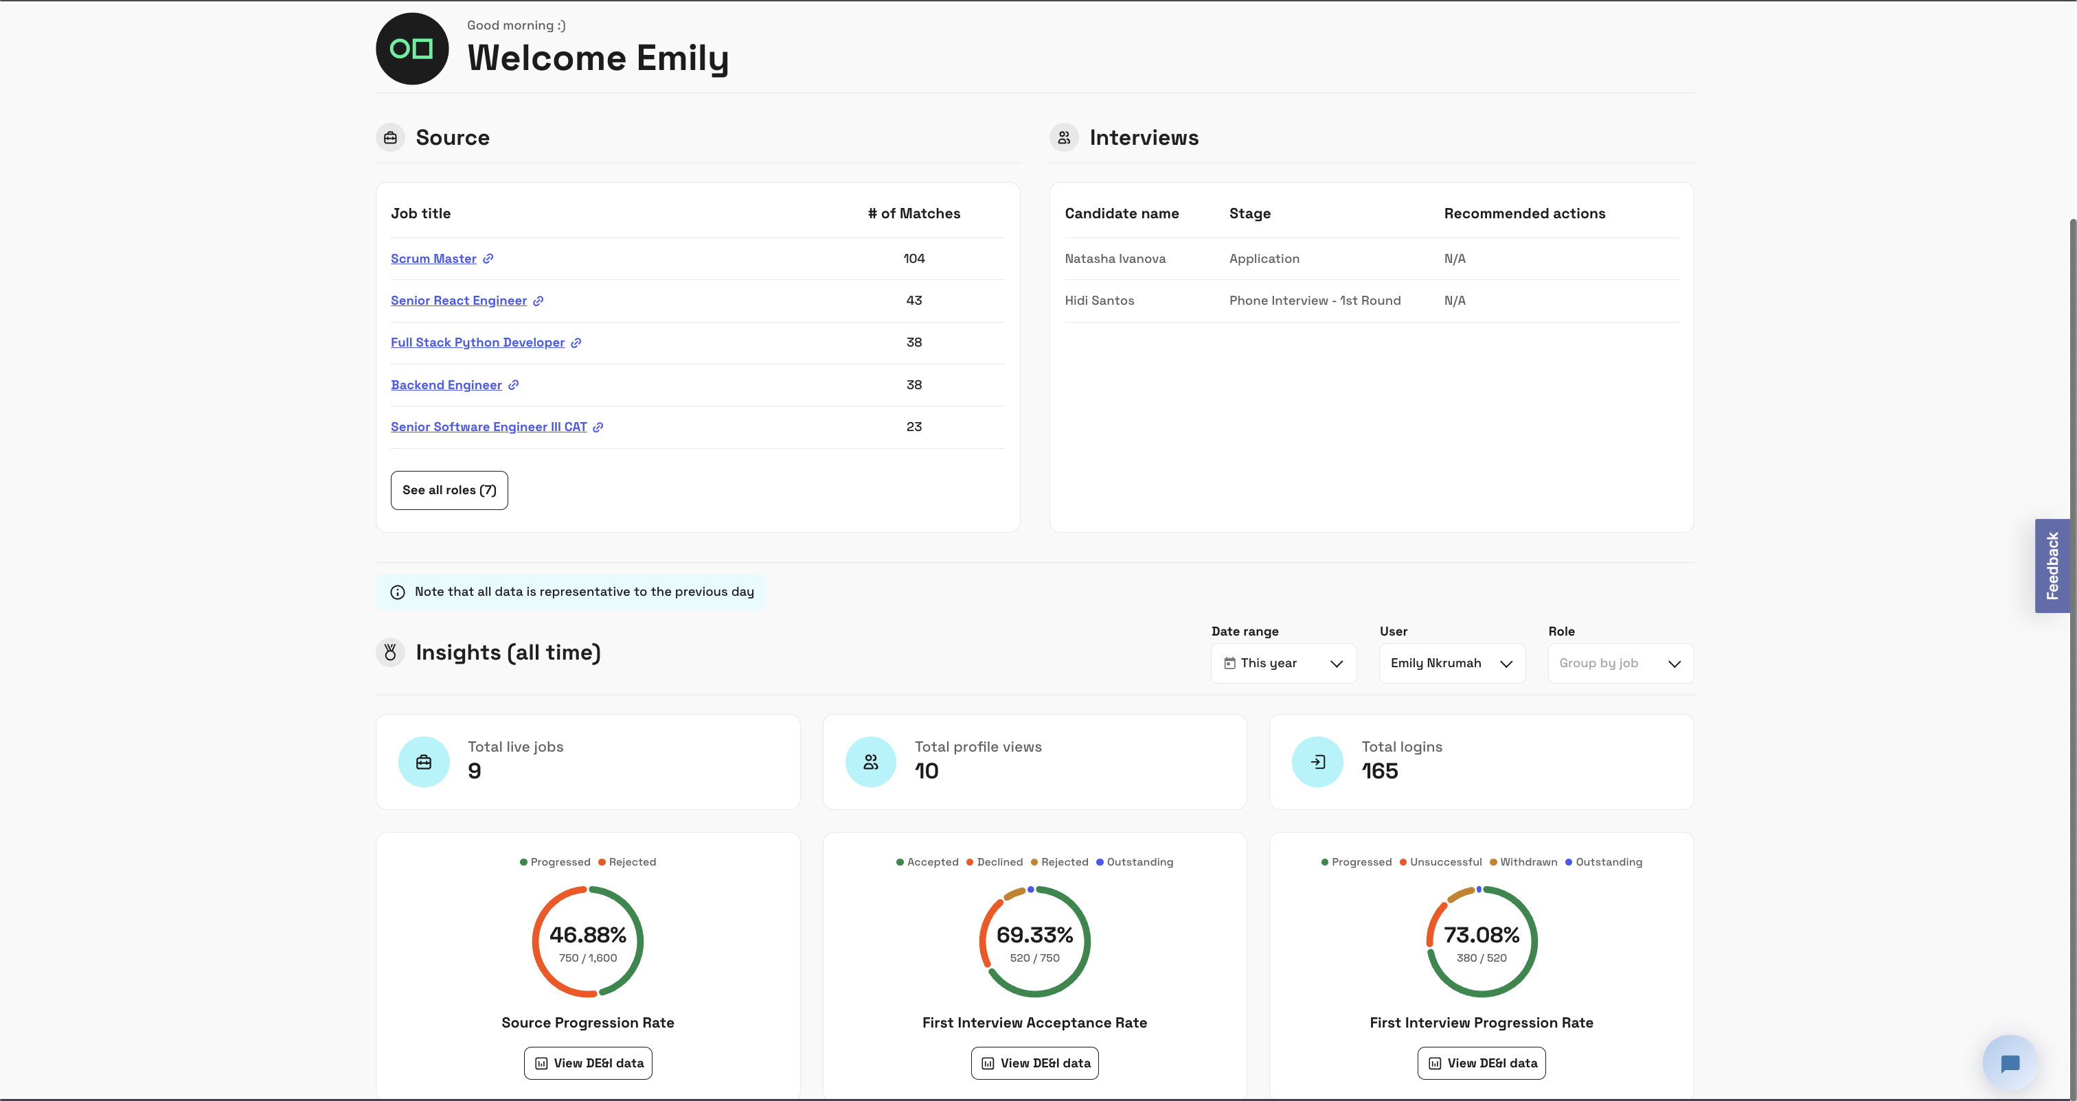
Task: Click the Insights trophy icon
Action: [x=390, y=652]
